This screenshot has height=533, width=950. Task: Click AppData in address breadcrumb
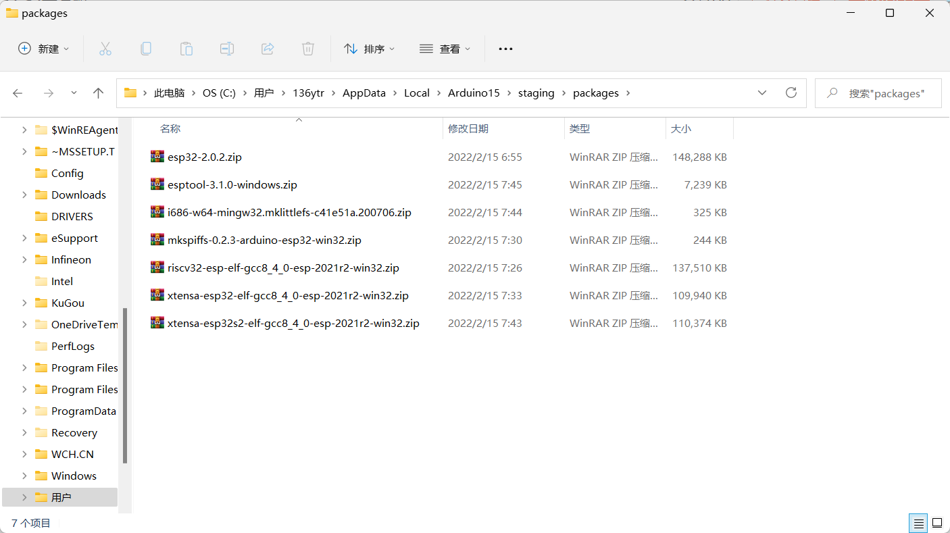(364, 93)
